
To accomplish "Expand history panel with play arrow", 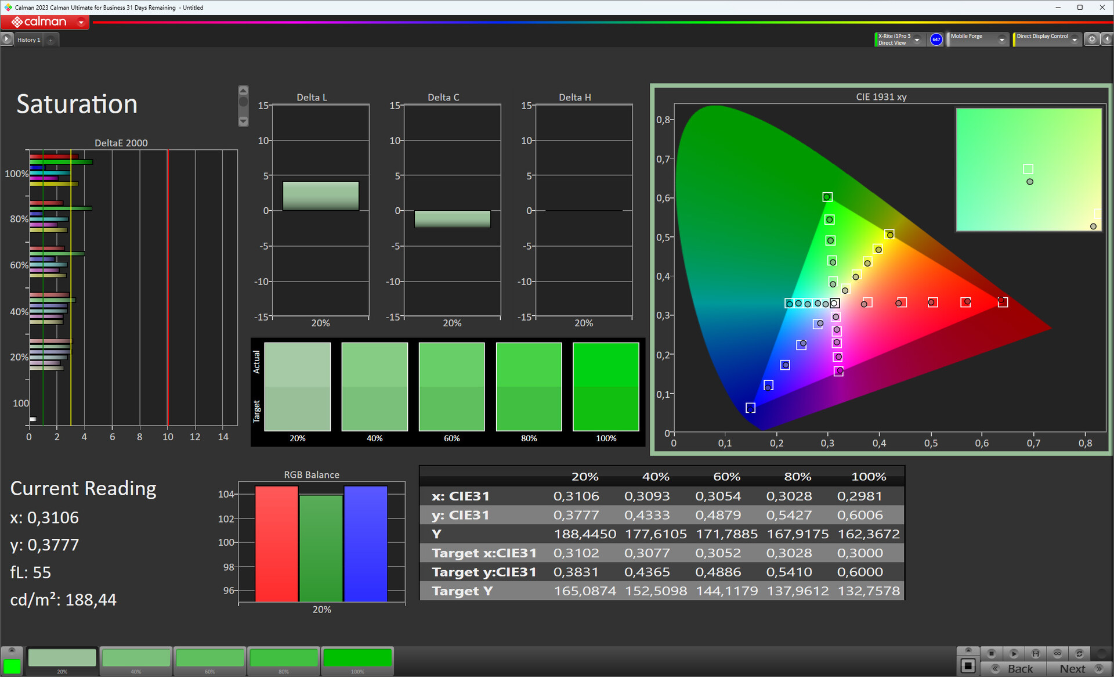I will click(x=6, y=39).
